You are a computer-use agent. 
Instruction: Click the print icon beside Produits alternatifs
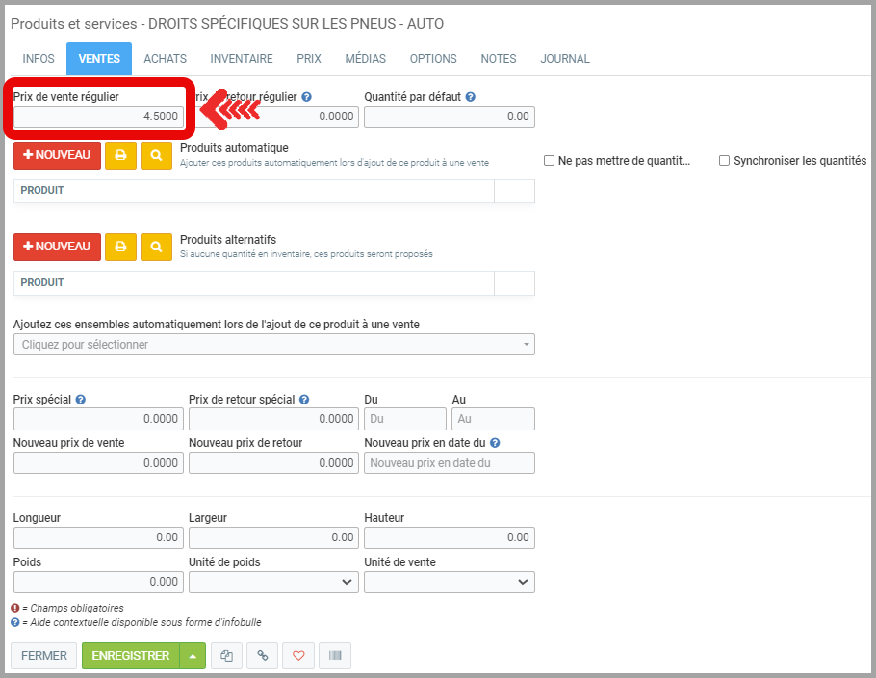pyautogui.click(x=120, y=247)
